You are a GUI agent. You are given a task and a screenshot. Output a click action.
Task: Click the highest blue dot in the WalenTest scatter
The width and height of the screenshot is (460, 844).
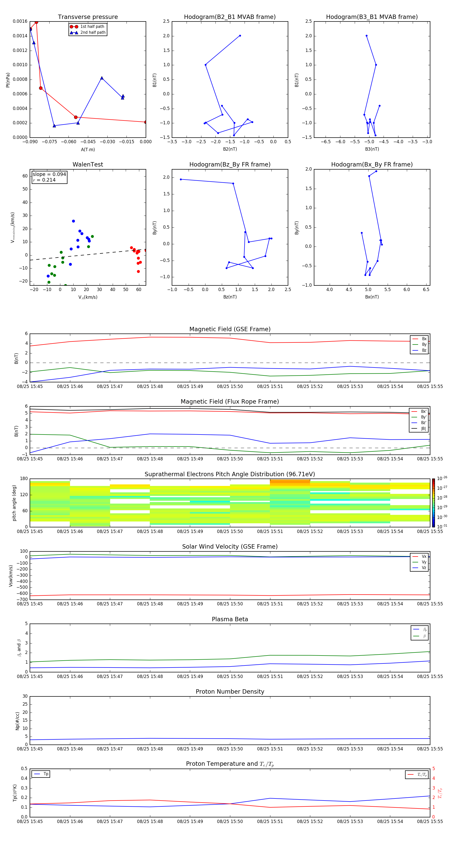pos(73,221)
